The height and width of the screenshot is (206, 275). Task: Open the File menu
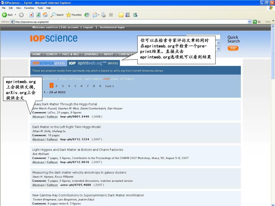pos(4,8)
